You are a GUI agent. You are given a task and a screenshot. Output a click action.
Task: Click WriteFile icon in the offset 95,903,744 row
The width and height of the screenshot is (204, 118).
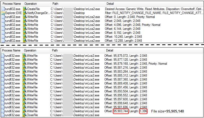point(25,111)
